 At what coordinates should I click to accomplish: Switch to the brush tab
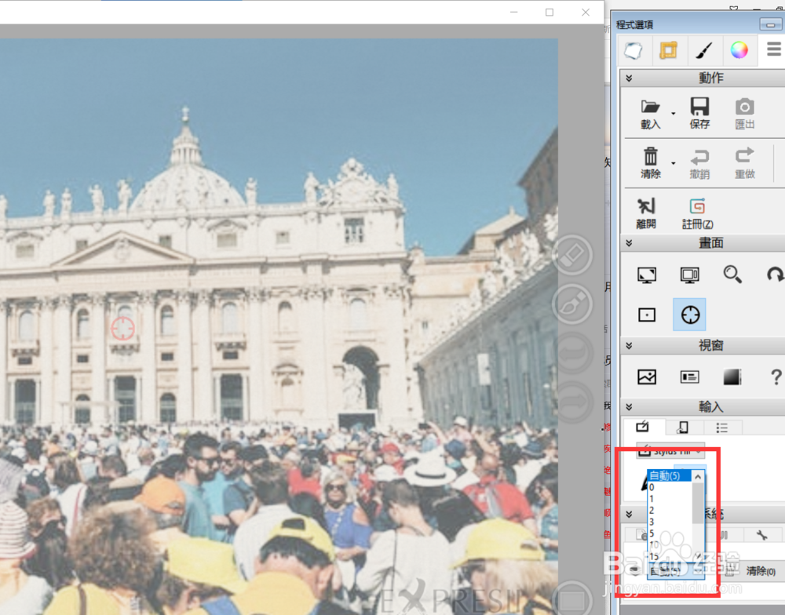pos(704,50)
